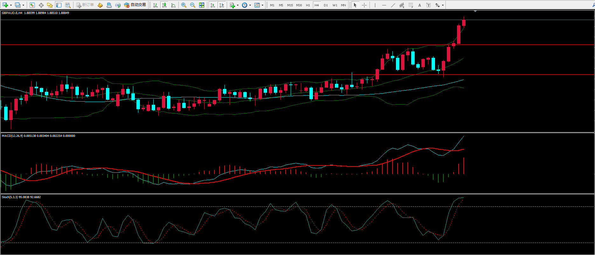Select the trendline drawing tool
The height and width of the screenshot is (255, 595).
point(393,5)
